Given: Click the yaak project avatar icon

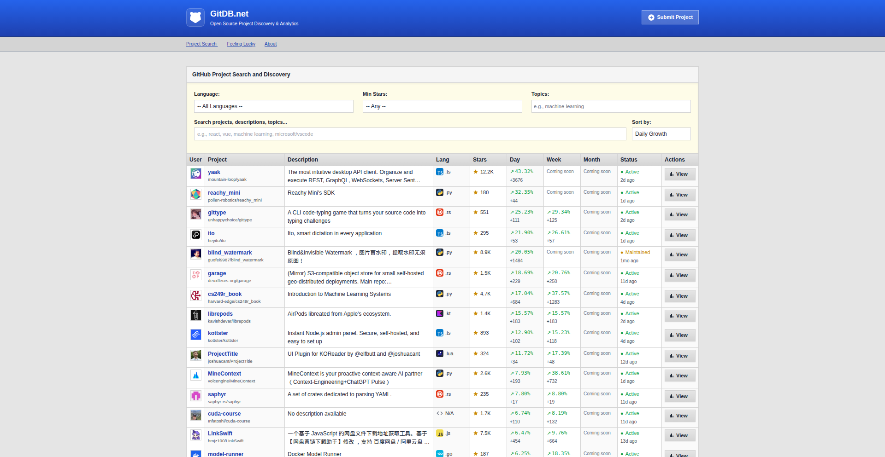Looking at the screenshot, I should pyautogui.click(x=196, y=174).
